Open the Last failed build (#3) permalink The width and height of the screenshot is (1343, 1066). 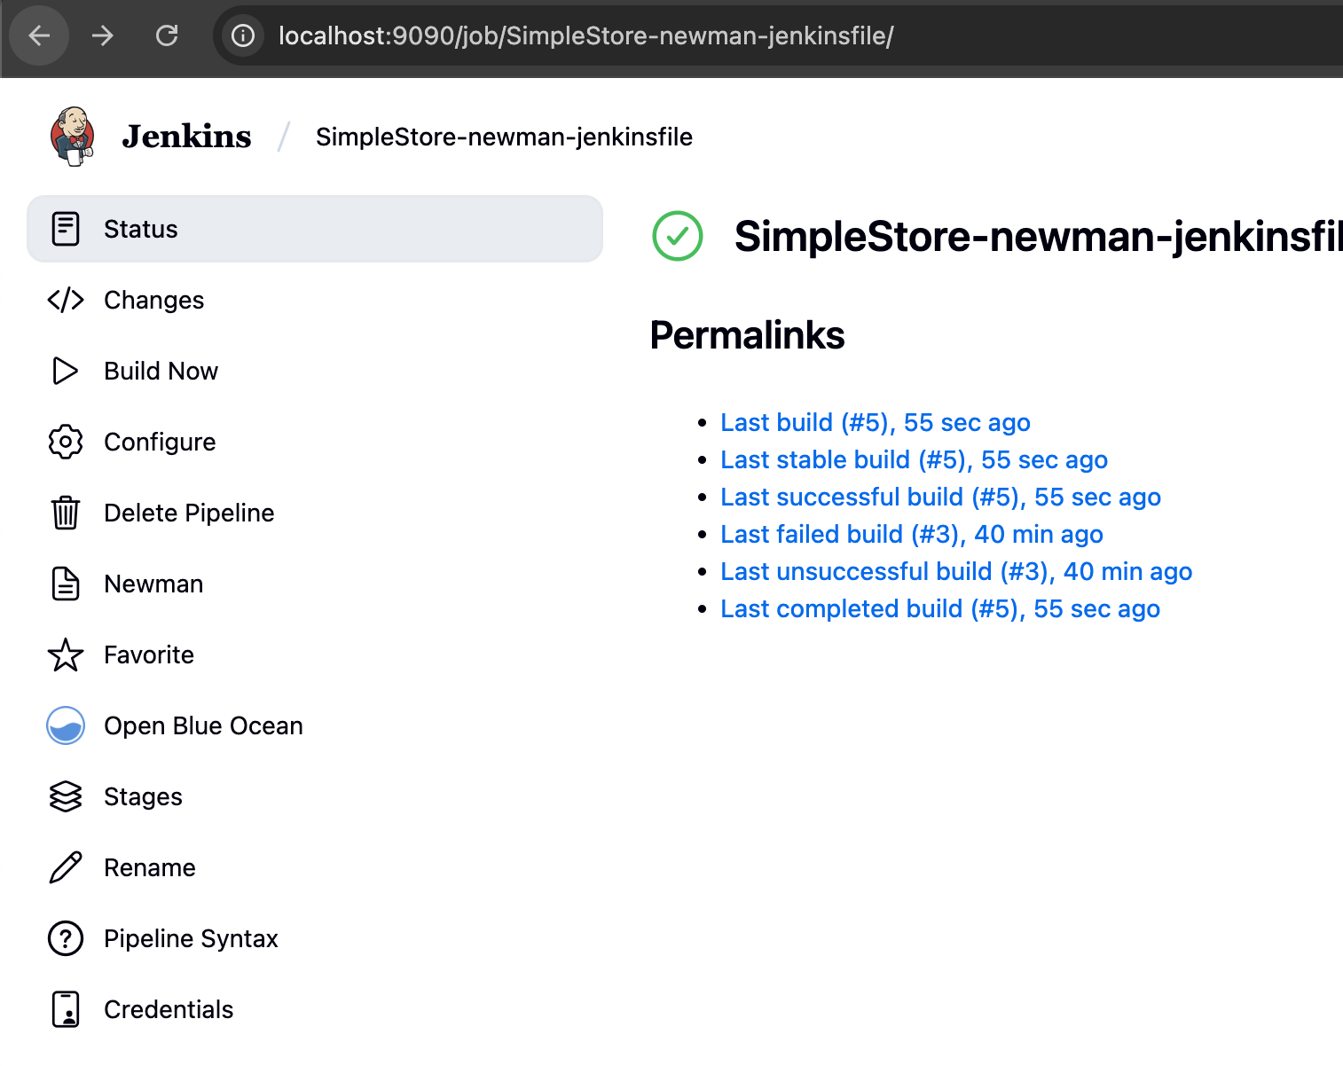(x=912, y=534)
